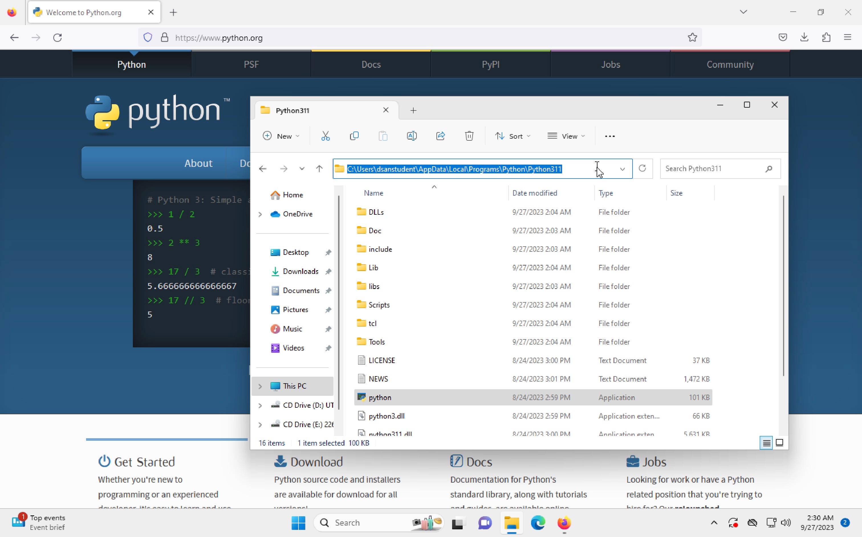Open the recent locations chevron in Explorer

(x=302, y=169)
